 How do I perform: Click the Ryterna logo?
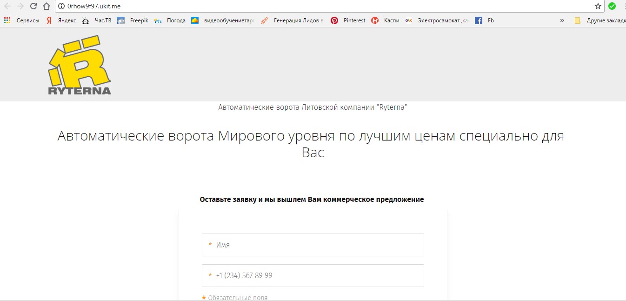coord(80,65)
